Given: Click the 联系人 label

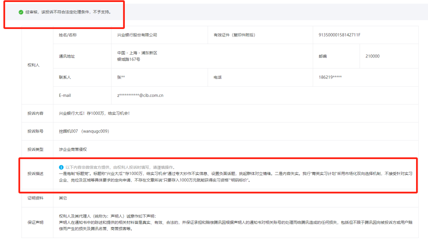Looking at the screenshot, I should [x=65, y=77].
